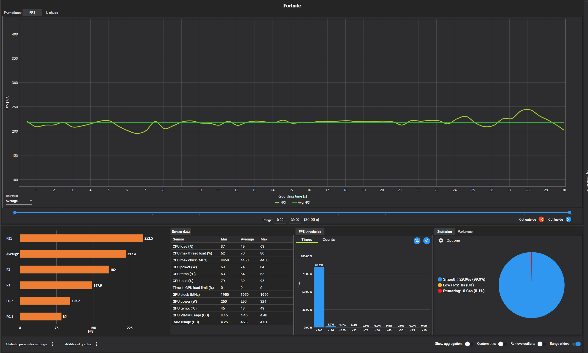Switch to the L-shape tab
This screenshot has height=353, width=588.
coord(52,13)
